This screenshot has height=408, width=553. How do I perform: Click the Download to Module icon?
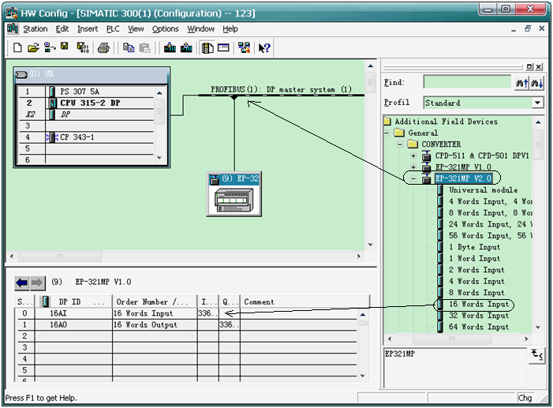tap(170, 48)
